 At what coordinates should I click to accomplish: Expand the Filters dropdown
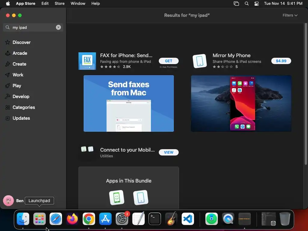coord(290,15)
